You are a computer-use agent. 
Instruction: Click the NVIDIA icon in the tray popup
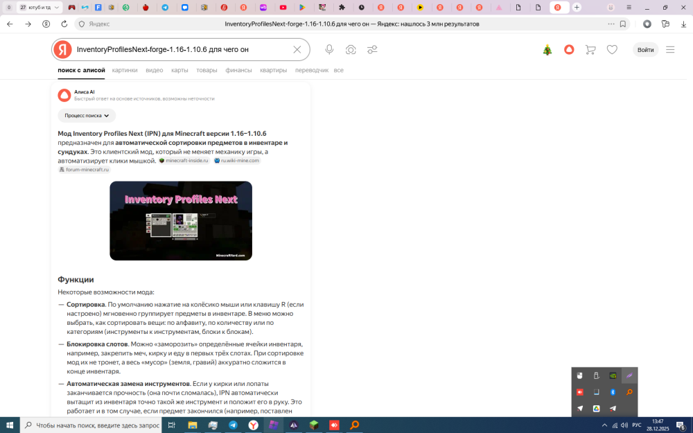tap(613, 375)
